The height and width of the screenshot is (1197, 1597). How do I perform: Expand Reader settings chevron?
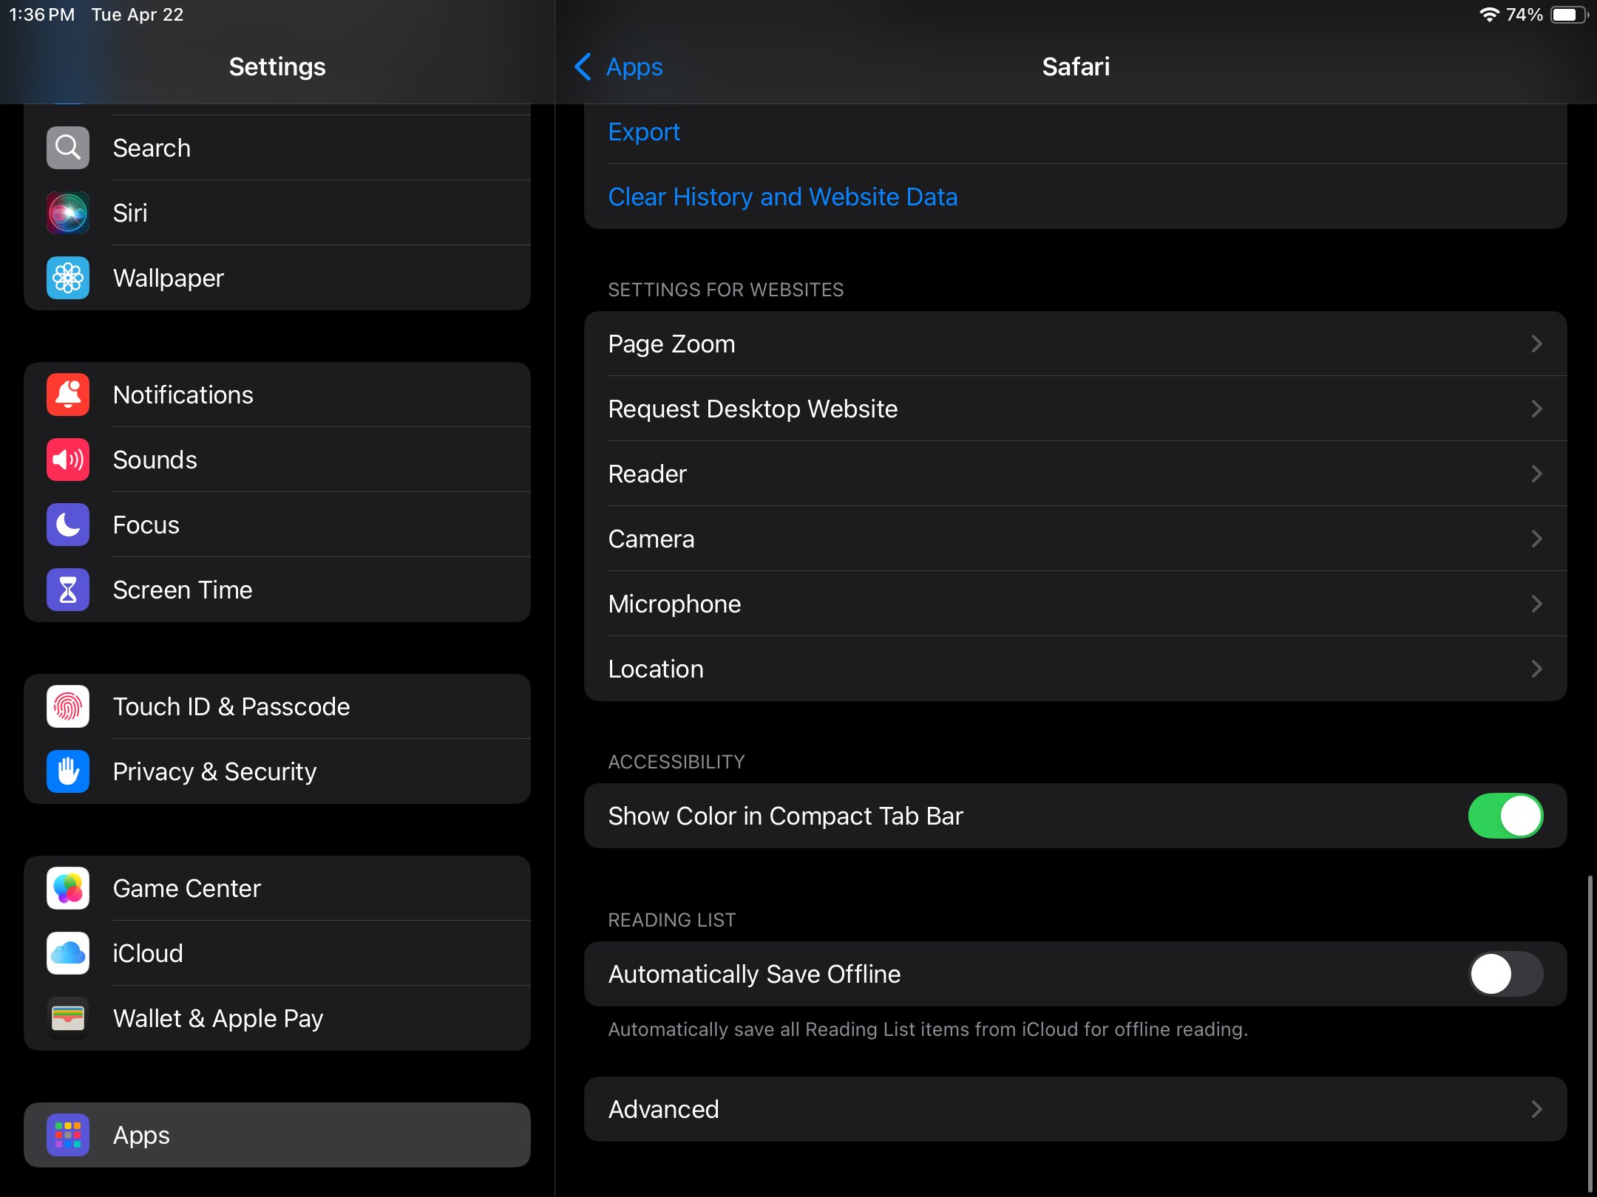tap(1537, 474)
